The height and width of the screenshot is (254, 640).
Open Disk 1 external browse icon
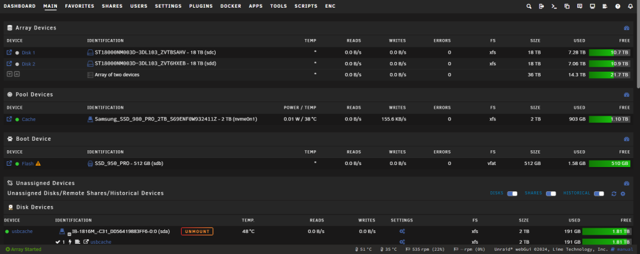click(x=10, y=52)
